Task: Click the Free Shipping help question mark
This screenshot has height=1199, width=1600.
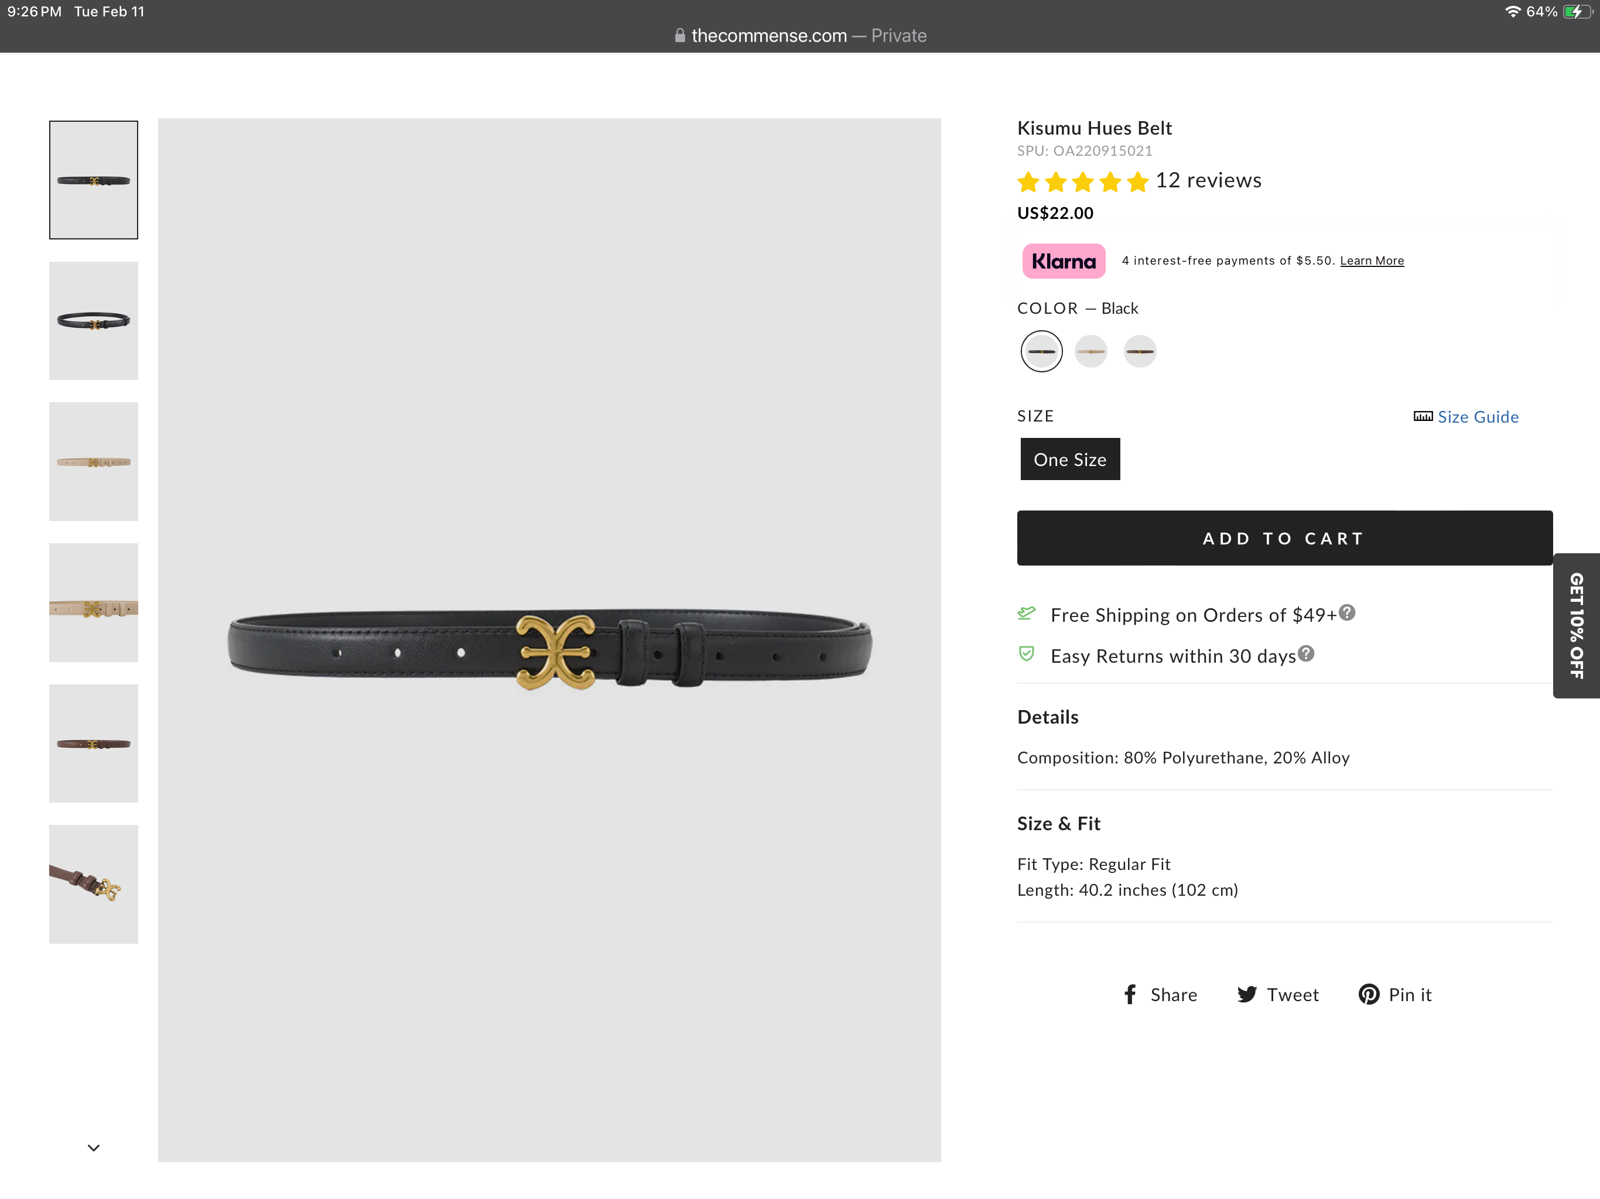Action: tap(1347, 612)
